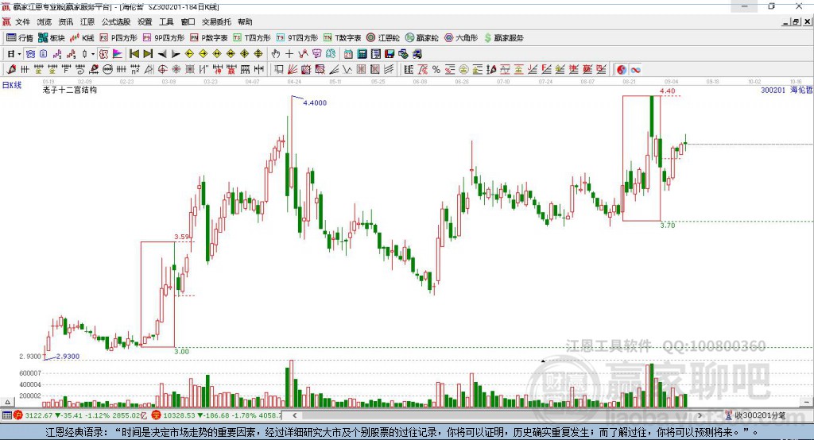Image resolution: width=814 pixels, height=440 pixels.
Task: Open the 帮助 menu
Action: (245, 21)
